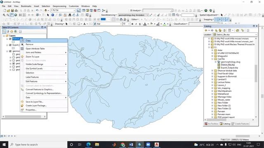Screen dimensions: 264x148
Task: Click List By Drawing Order in Table Of Contents
Action: coord(4,32)
